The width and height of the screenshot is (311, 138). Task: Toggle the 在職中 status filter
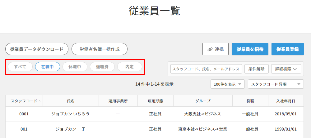click(47, 67)
